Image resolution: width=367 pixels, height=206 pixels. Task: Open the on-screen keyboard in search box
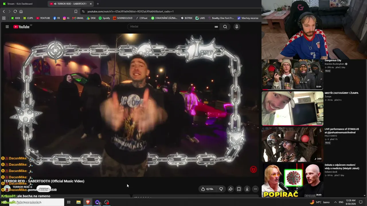click(216, 27)
